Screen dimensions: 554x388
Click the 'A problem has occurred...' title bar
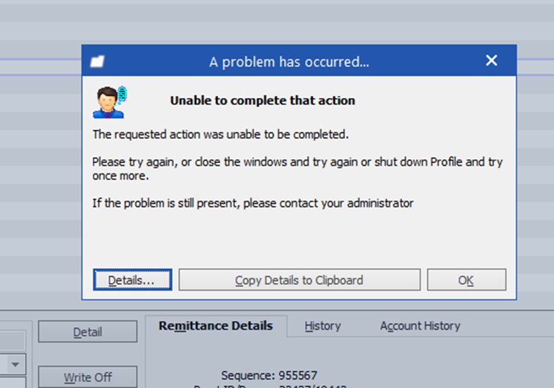(x=289, y=62)
